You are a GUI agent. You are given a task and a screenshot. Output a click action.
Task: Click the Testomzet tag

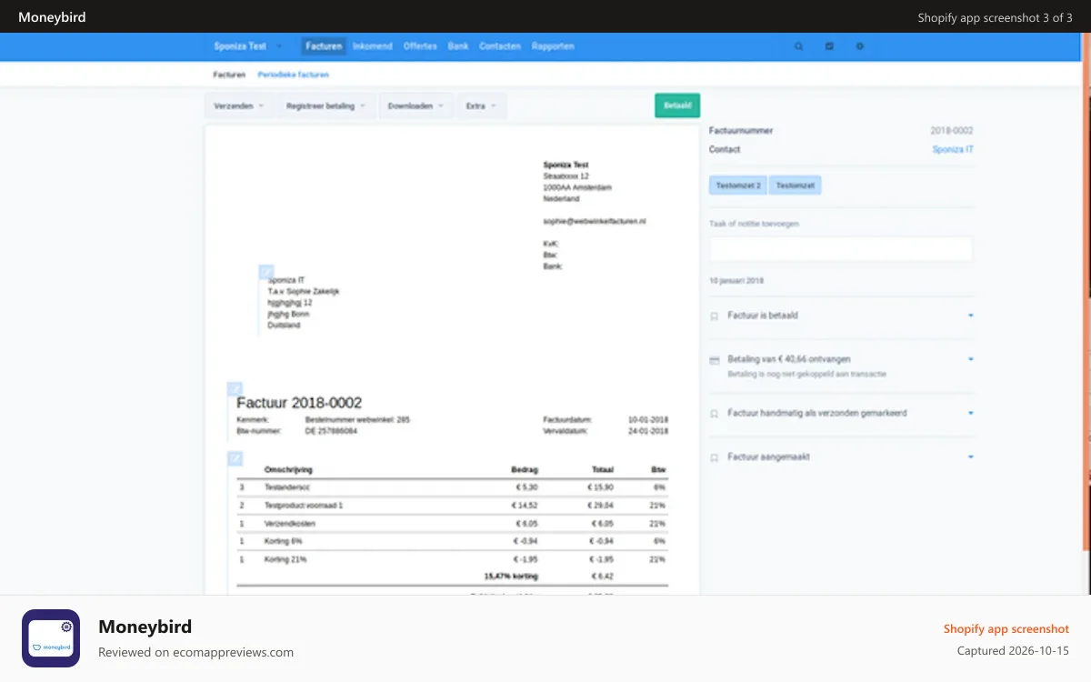point(796,186)
